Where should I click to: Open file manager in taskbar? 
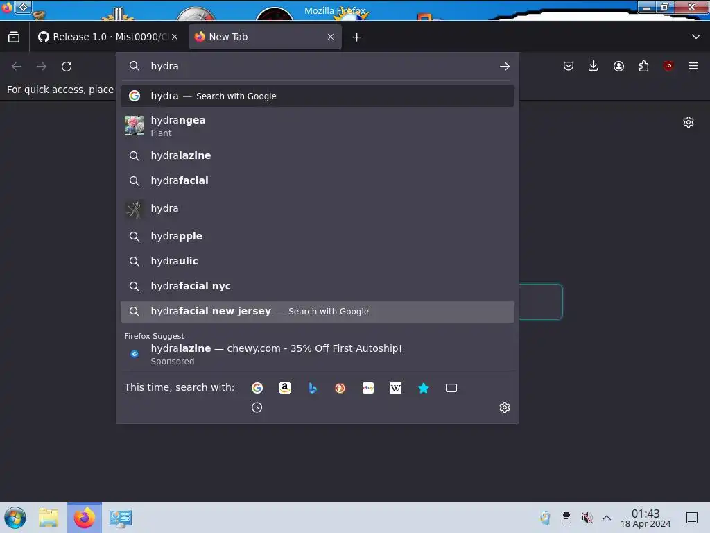pos(49,518)
